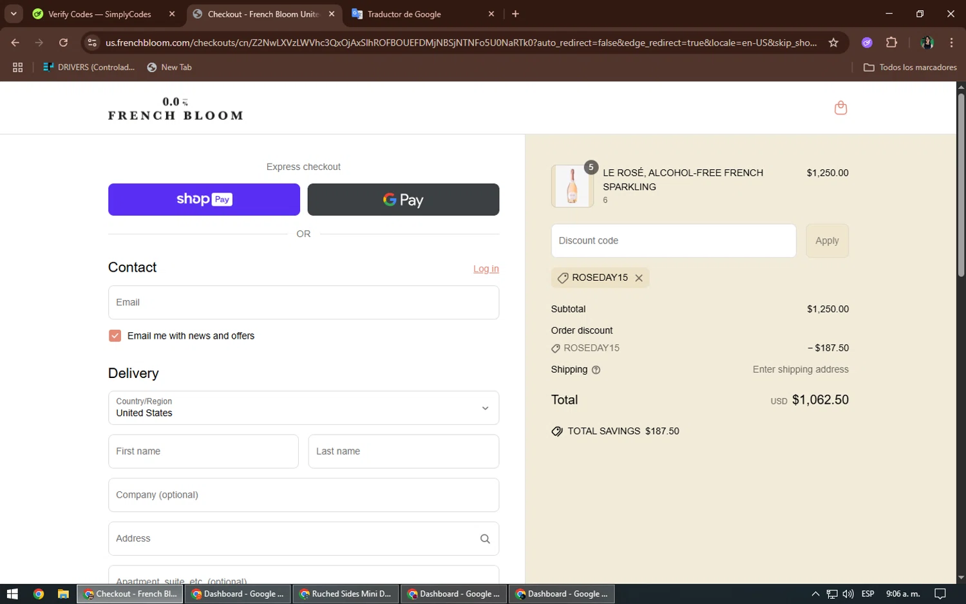Open Ruched Sides Mini D... taskbar window

[346, 594]
